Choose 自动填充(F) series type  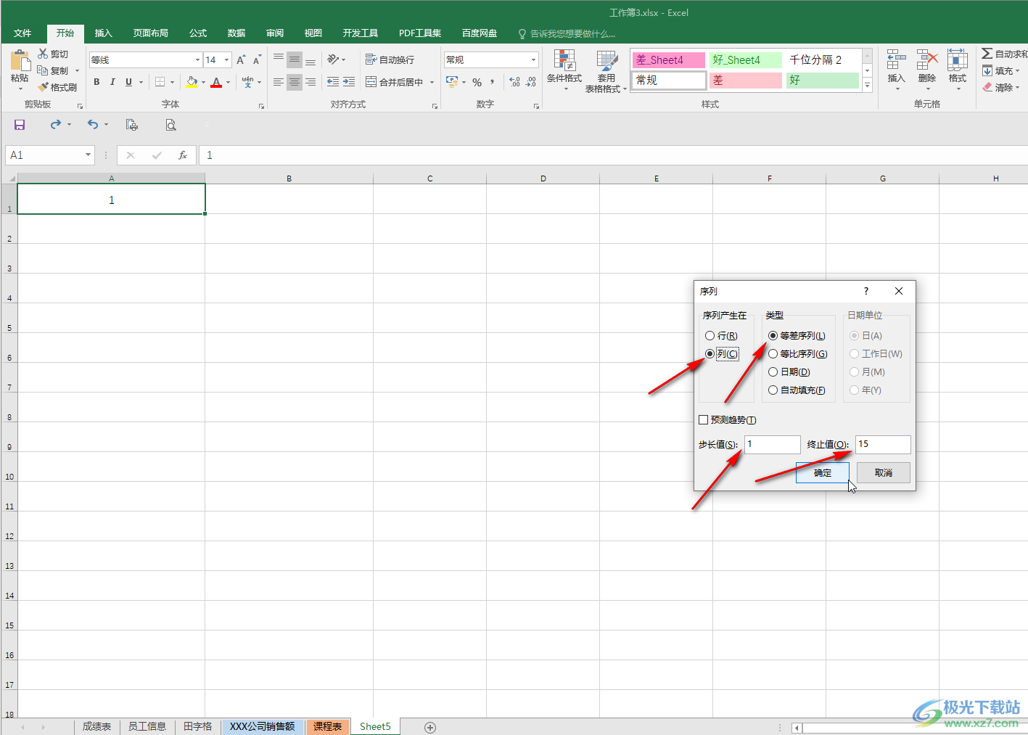(x=797, y=390)
